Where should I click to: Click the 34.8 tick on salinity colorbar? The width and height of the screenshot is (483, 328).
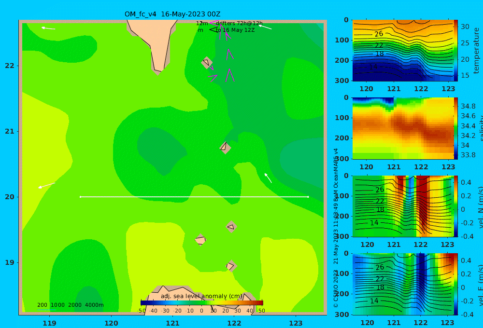click(468, 107)
